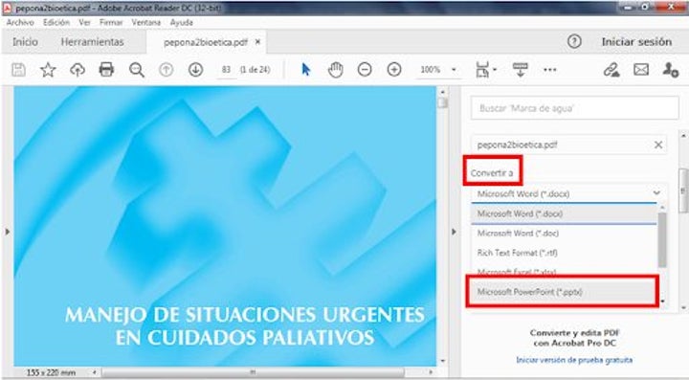
Task: Click the document vertical scrollbar thumb
Action: [x=442, y=102]
